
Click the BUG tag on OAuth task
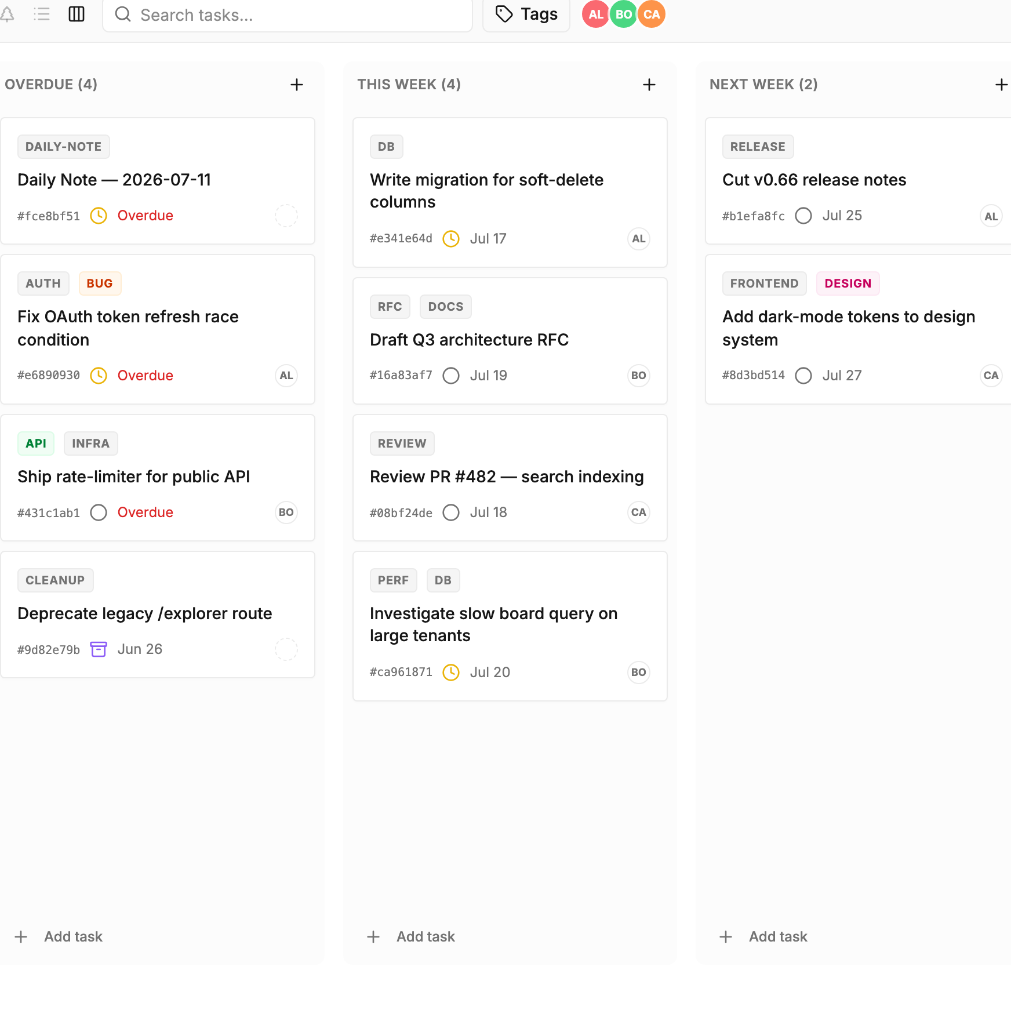tap(100, 283)
